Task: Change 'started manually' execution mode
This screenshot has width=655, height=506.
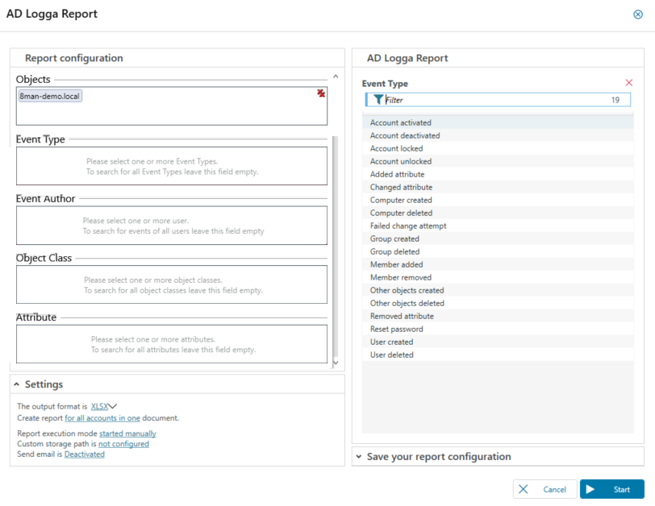Action: [127, 433]
